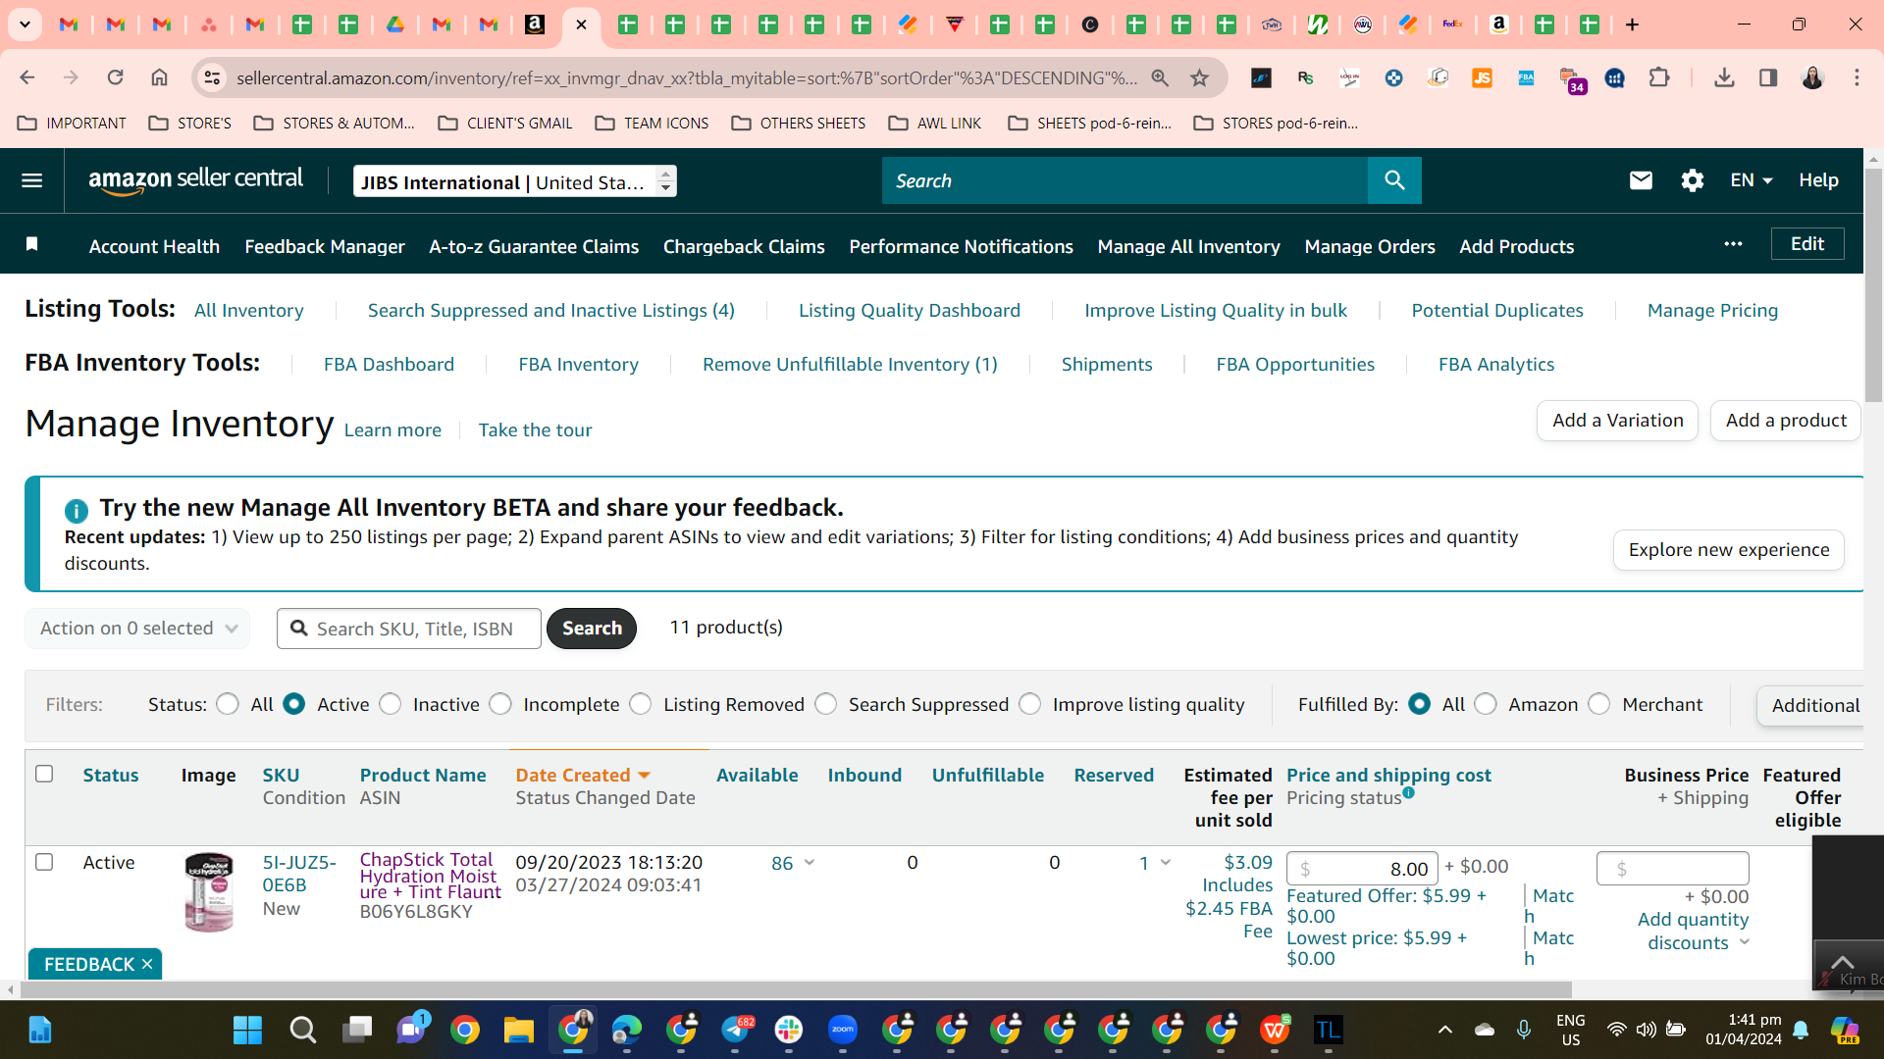Click the search magnifier button in header

(1394, 180)
